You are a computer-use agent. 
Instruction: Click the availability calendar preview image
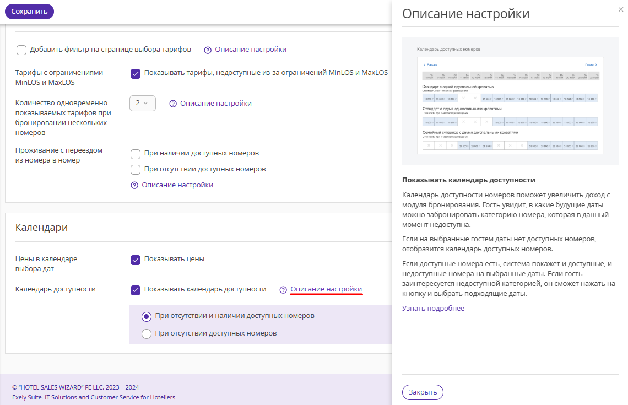[510, 101]
